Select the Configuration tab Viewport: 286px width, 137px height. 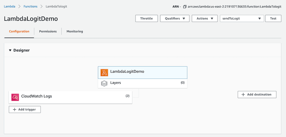(x=19, y=31)
